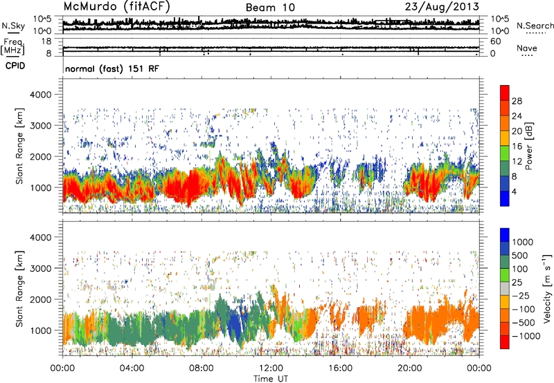This screenshot has width=554, height=383.
Task: Click the -25 tick on velocity colorbar
Action: (523, 295)
